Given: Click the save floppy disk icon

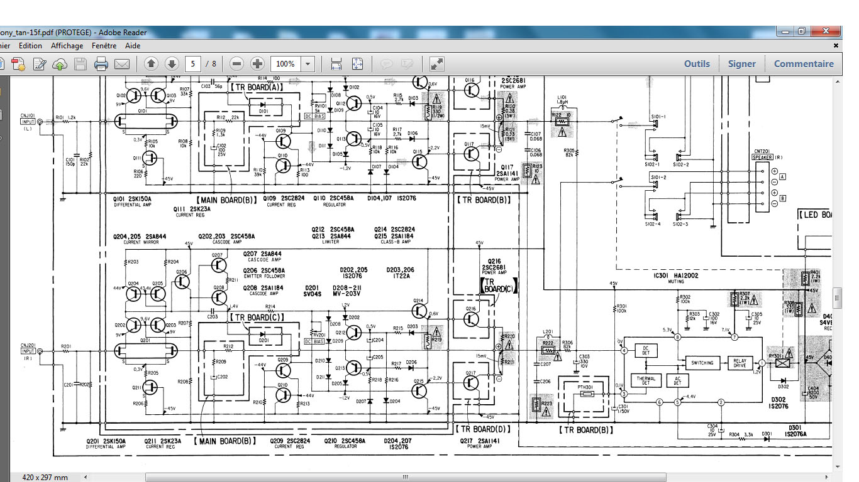Looking at the screenshot, I should (80, 63).
